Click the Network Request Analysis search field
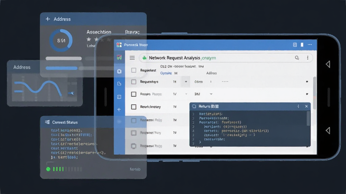The height and width of the screenshot is (194, 346). (x=226, y=58)
